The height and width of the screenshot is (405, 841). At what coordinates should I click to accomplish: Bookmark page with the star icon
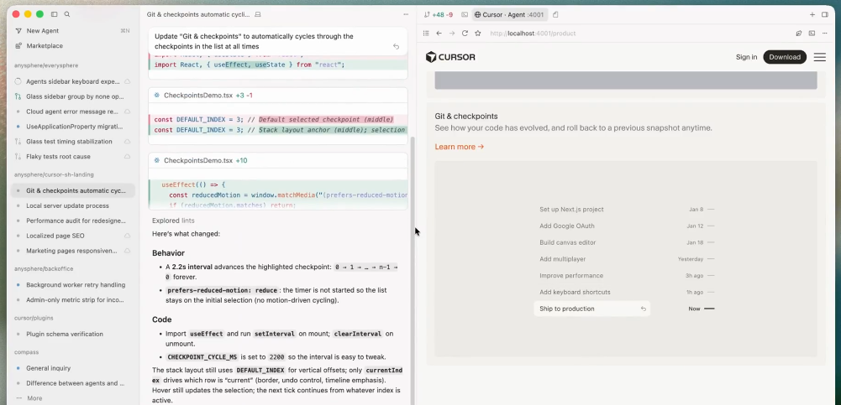[x=478, y=34]
